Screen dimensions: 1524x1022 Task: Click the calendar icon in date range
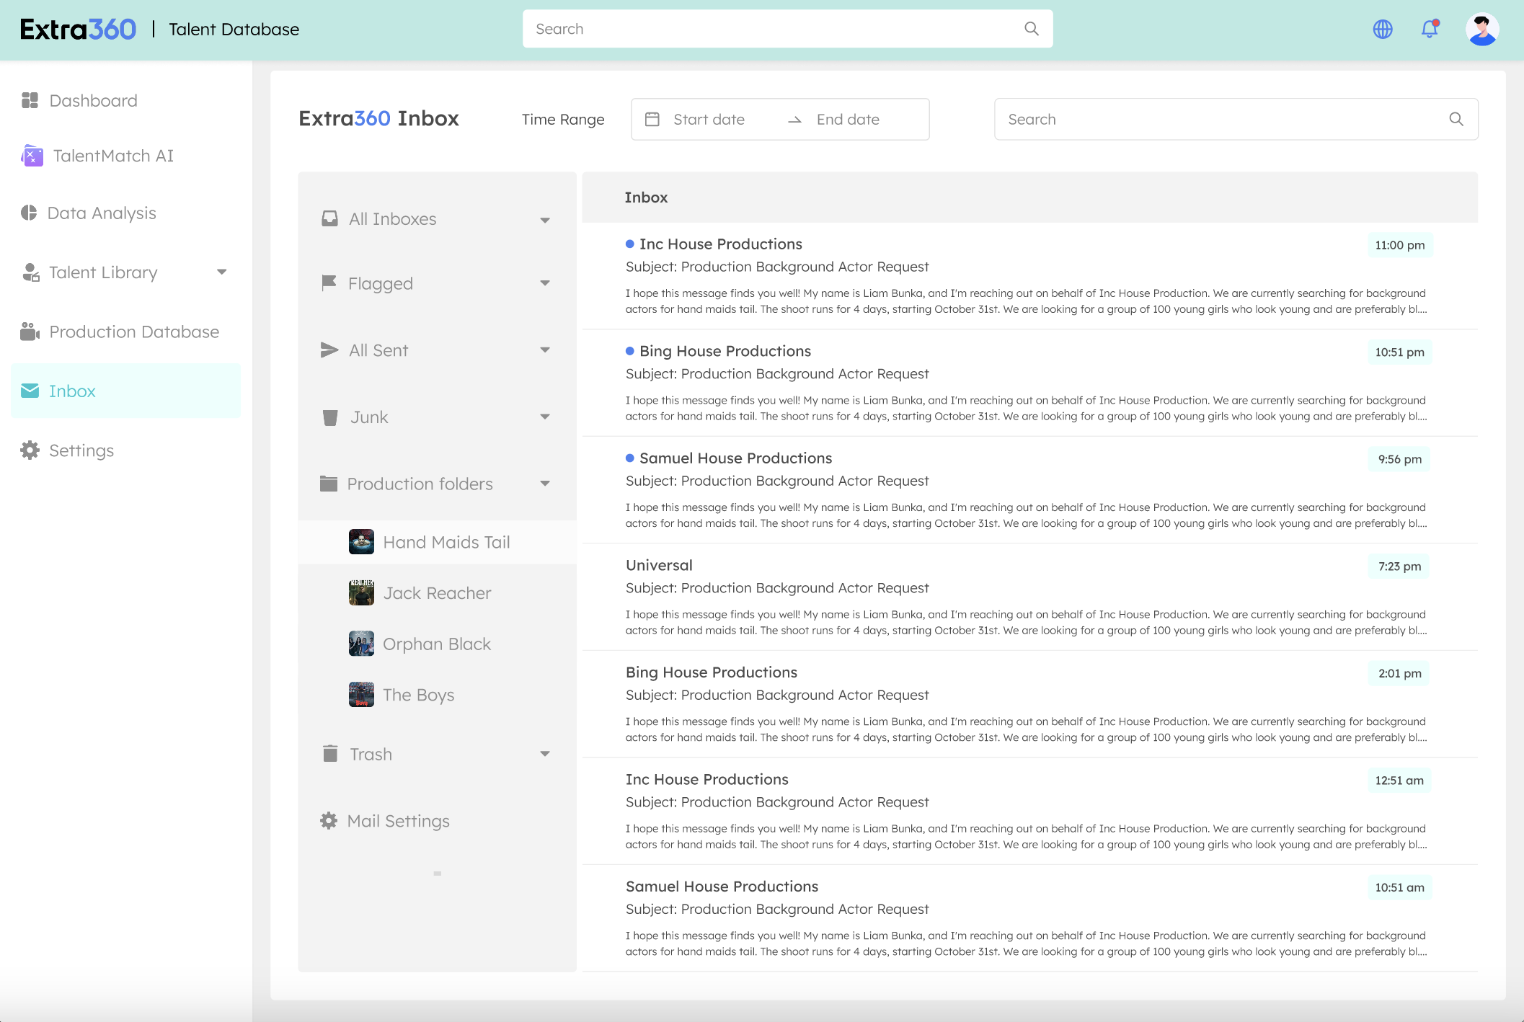point(652,119)
